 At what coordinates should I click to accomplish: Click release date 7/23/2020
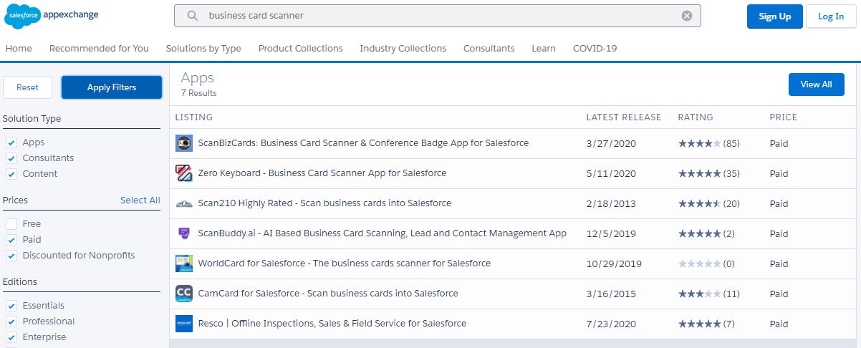point(611,324)
